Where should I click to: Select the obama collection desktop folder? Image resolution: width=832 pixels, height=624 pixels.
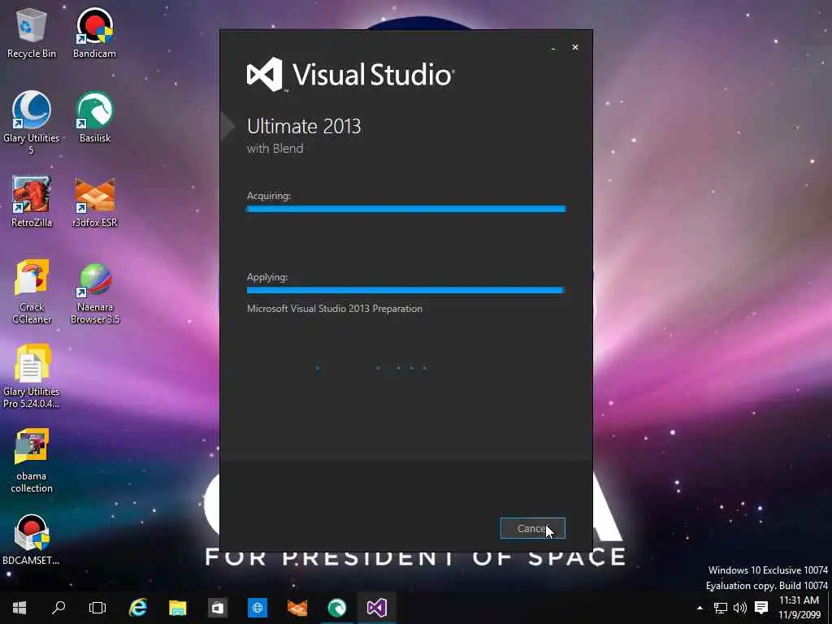[x=32, y=461]
